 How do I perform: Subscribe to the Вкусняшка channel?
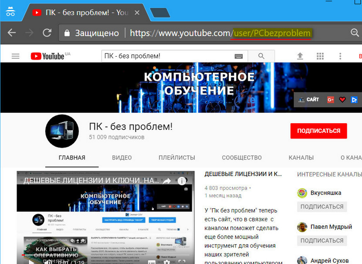pos(322,206)
